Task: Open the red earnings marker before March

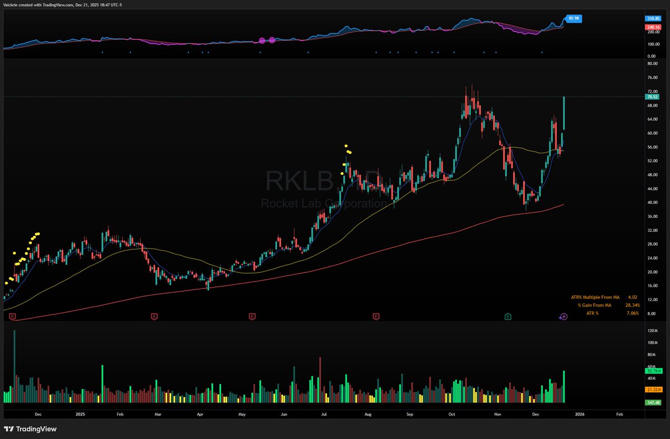Action: (x=154, y=317)
